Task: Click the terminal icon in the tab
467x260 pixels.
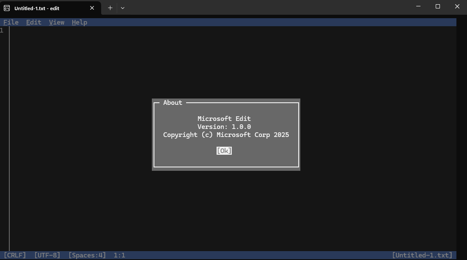Action: coord(7,8)
